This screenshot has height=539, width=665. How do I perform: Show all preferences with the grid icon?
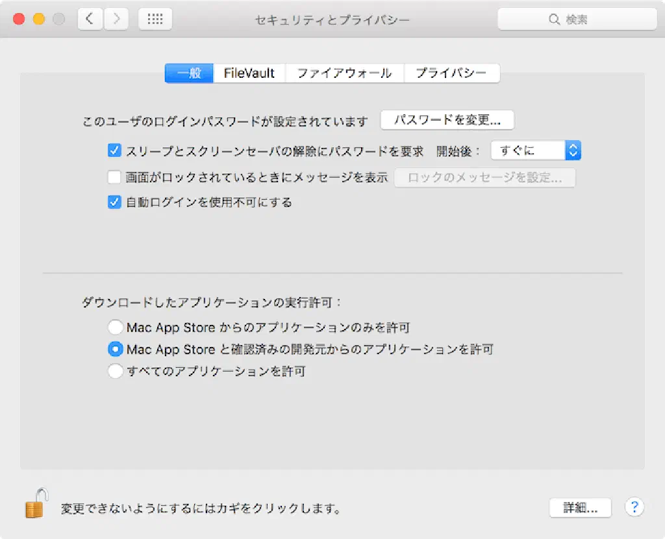(155, 19)
